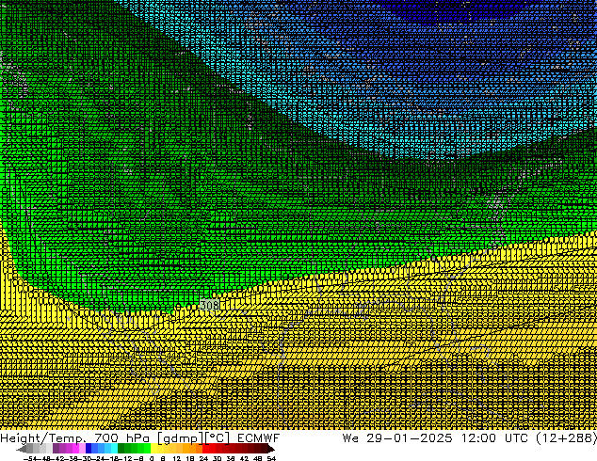
Task: Click the '-54' legend value
Action: (30, 458)
